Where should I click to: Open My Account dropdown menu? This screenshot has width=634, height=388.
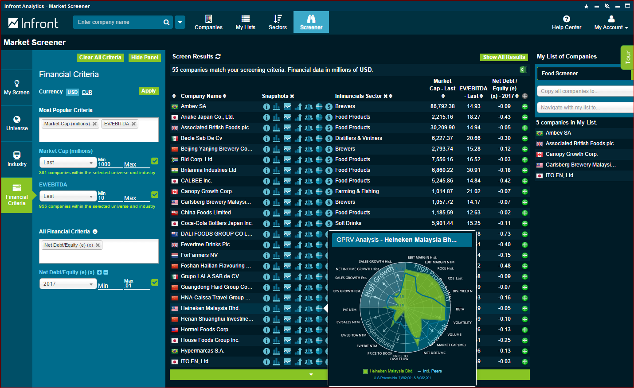611,23
